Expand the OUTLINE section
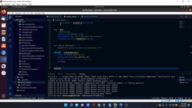This screenshot has height=108, width=192. [x=18, y=95]
